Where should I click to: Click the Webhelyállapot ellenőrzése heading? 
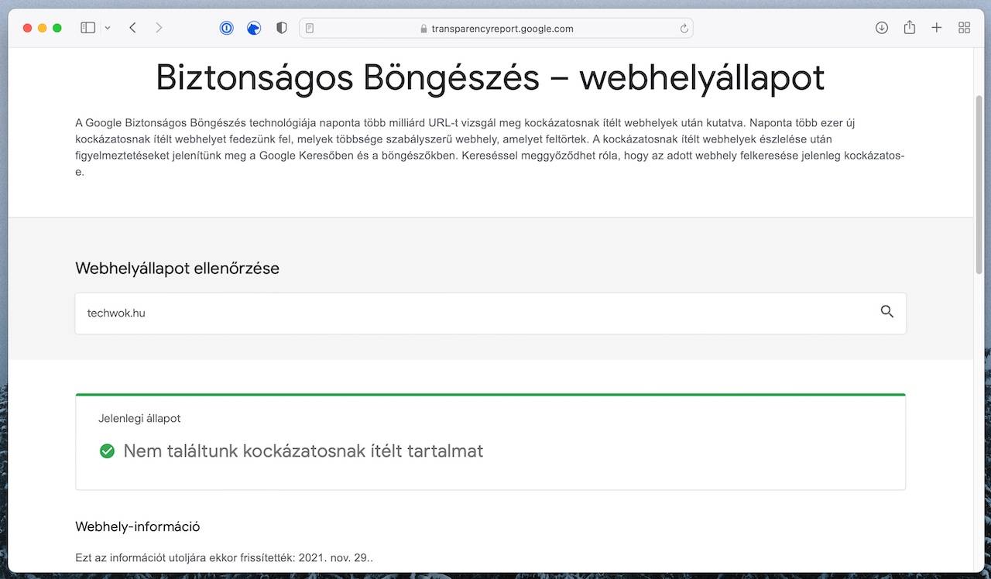[177, 269]
